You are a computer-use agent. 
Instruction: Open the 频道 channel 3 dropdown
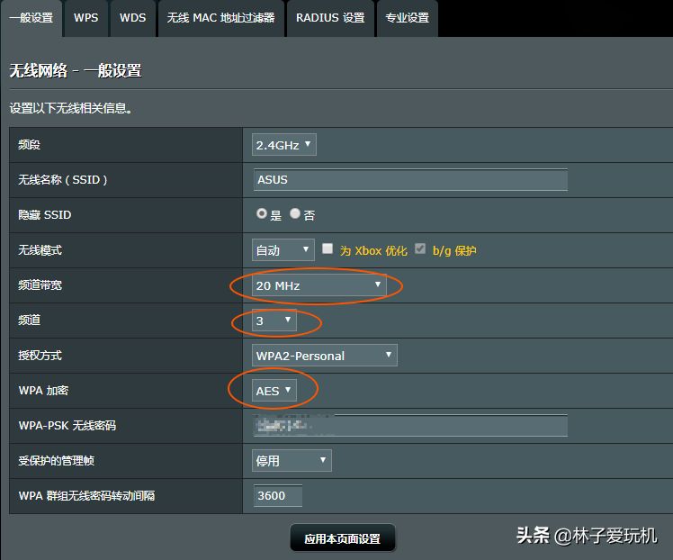[x=274, y=321]
